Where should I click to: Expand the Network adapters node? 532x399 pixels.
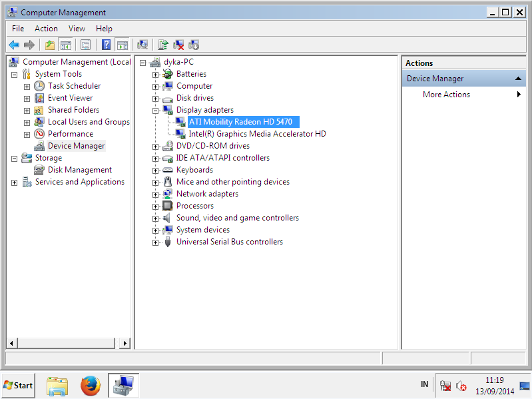coord(155,195)
